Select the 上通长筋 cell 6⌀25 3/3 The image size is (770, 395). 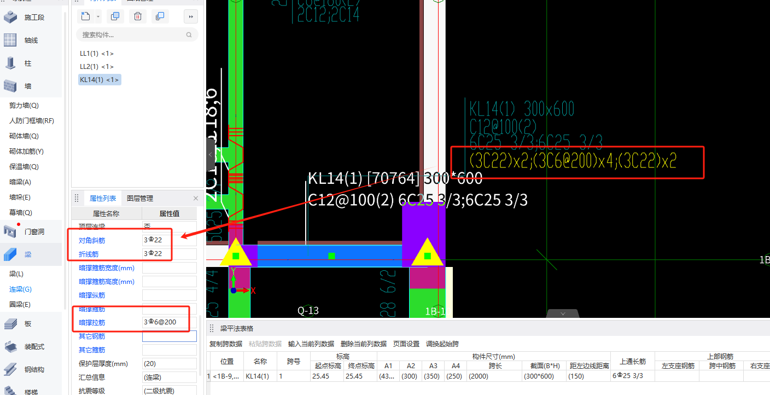[x=633, y=376]
